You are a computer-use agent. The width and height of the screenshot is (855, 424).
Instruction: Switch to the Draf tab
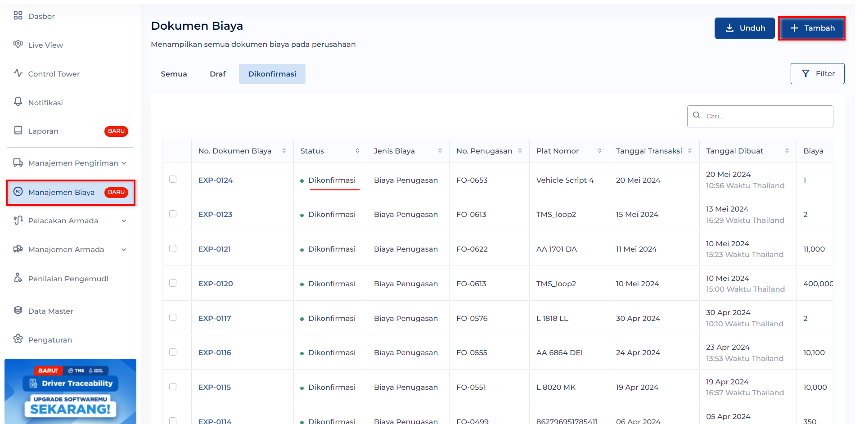point(218,74)
